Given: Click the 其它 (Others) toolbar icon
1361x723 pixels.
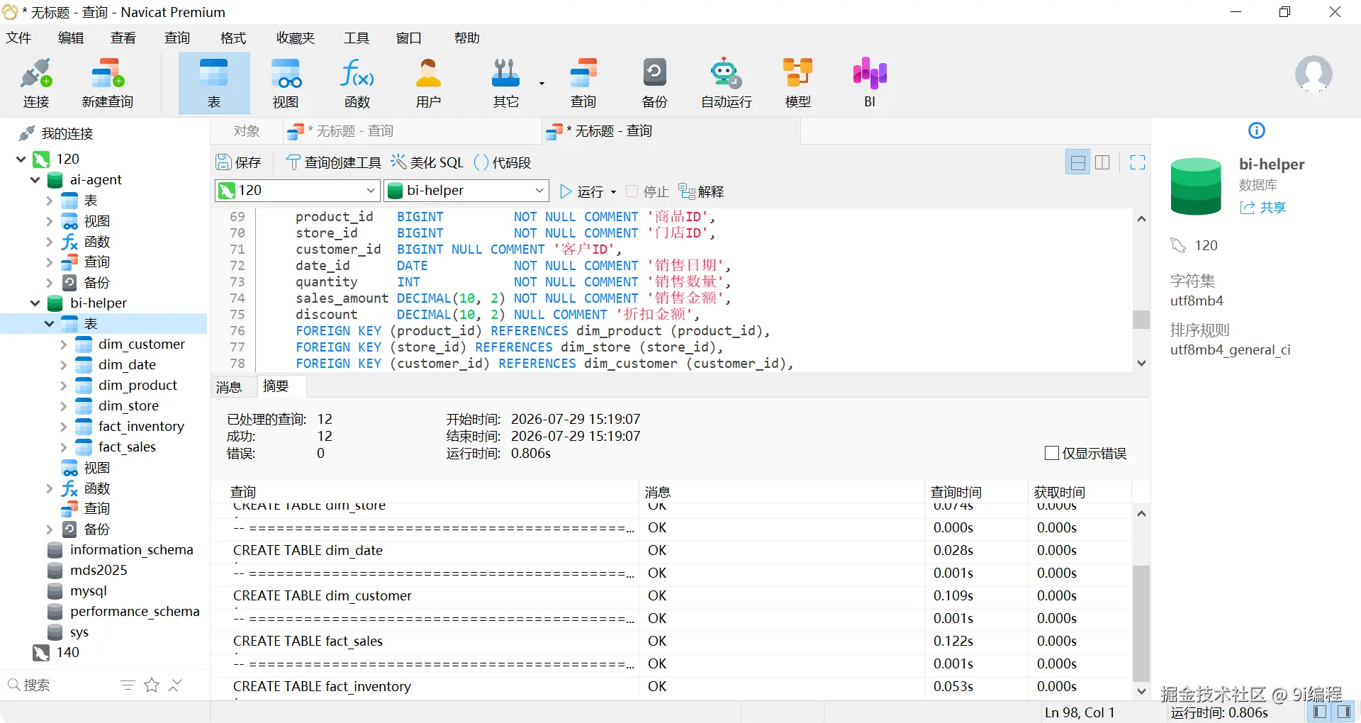Looking at the screenshot, I should (x=506, y=83).
